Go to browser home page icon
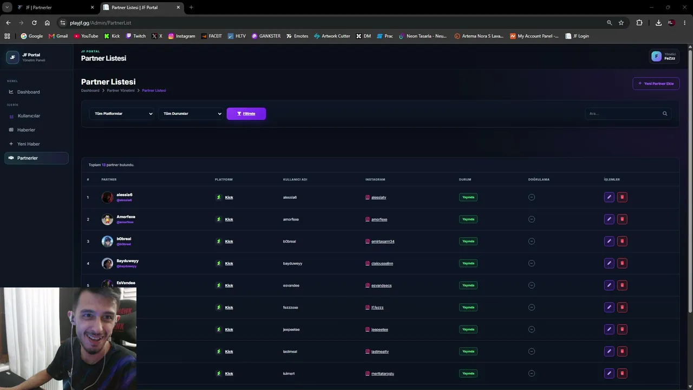The image size is (693, 390). coord(47,23)
